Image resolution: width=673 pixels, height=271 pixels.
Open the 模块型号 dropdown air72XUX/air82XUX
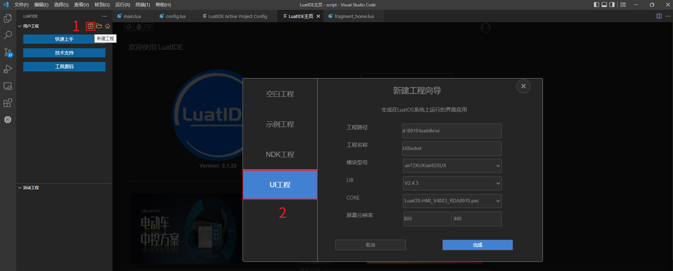(x=452, y=166)
